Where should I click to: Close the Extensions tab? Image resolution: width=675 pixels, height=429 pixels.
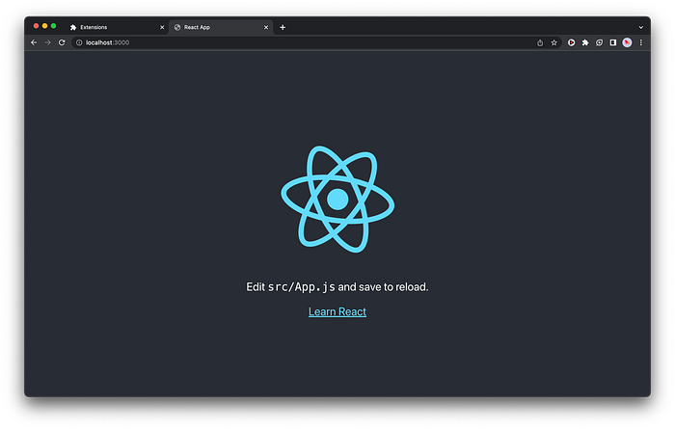coord(162,27)
